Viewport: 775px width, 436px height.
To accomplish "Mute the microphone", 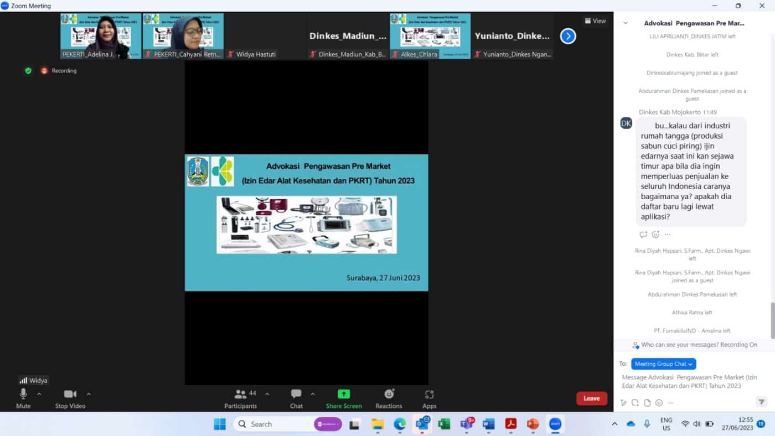I will pos(23,398).
